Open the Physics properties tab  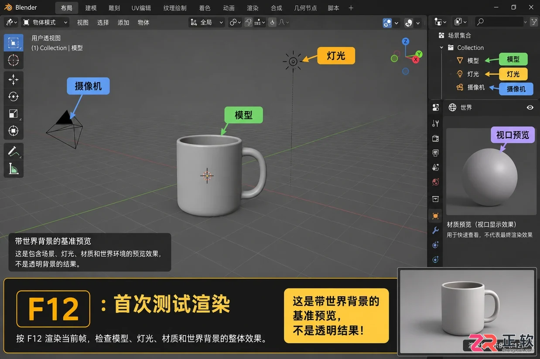click(x=435, y=260)
